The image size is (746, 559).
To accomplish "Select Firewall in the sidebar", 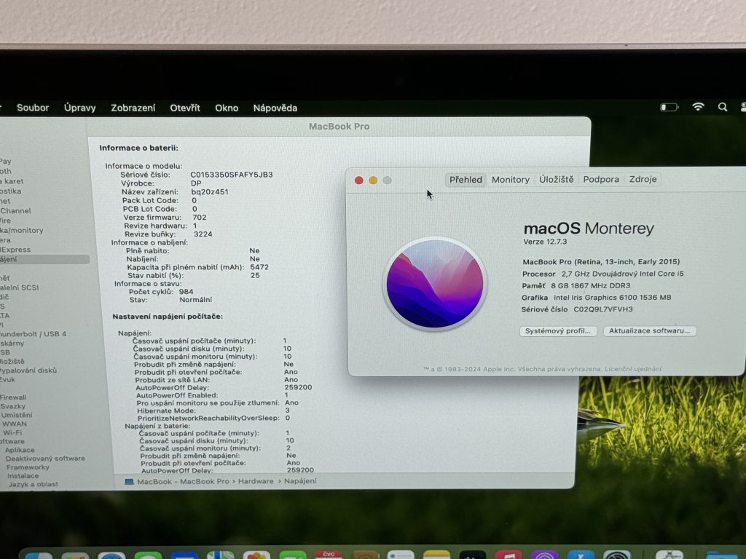I will [13, 397].
